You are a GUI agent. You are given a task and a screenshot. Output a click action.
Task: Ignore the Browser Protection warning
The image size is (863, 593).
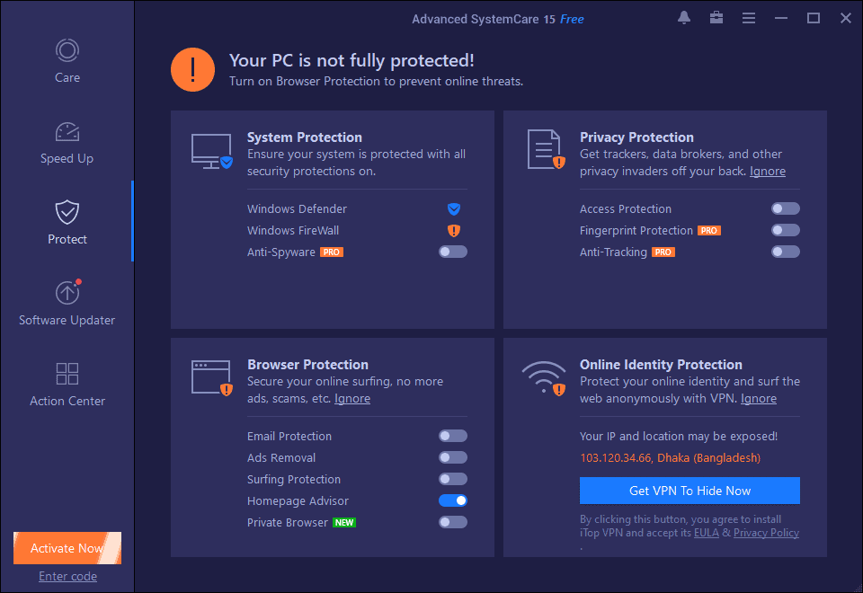[352, 398]
